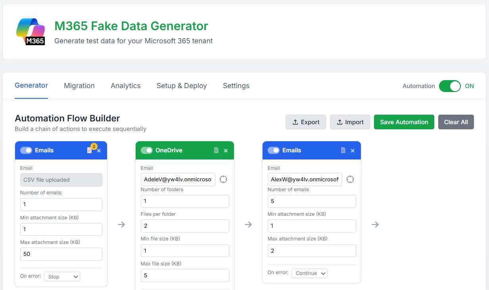489x290 pixels.
Task: Remove the first Emails card with X
Action: click(x=99, y=151)
